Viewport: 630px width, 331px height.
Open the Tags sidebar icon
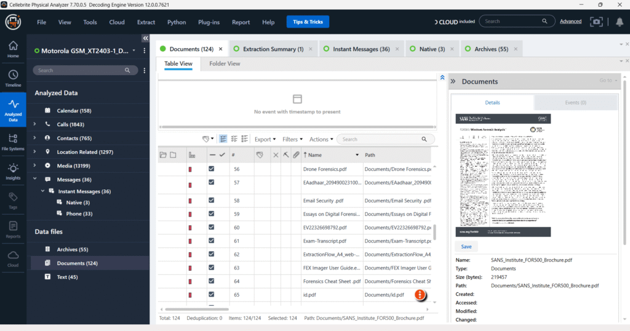pos(13,201)
